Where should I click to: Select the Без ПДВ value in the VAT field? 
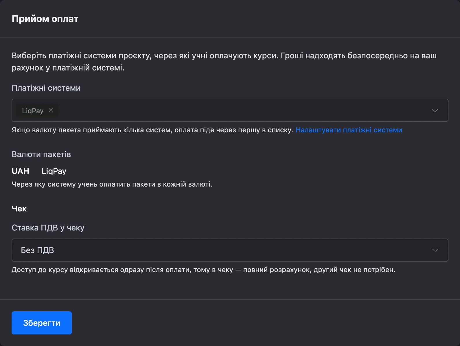tap(37, 250)
